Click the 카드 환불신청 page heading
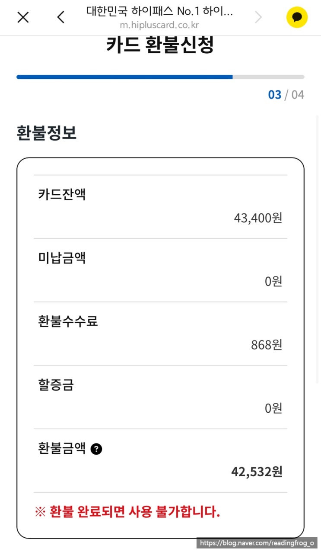The height and width of the screenshot is (552, 321). (160, 45)
